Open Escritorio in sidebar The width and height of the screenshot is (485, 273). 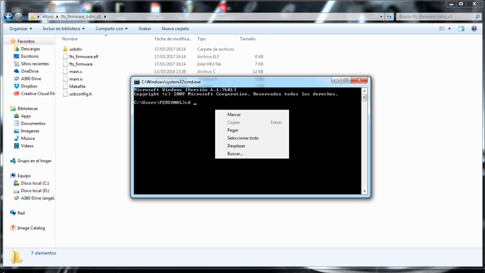30,56
